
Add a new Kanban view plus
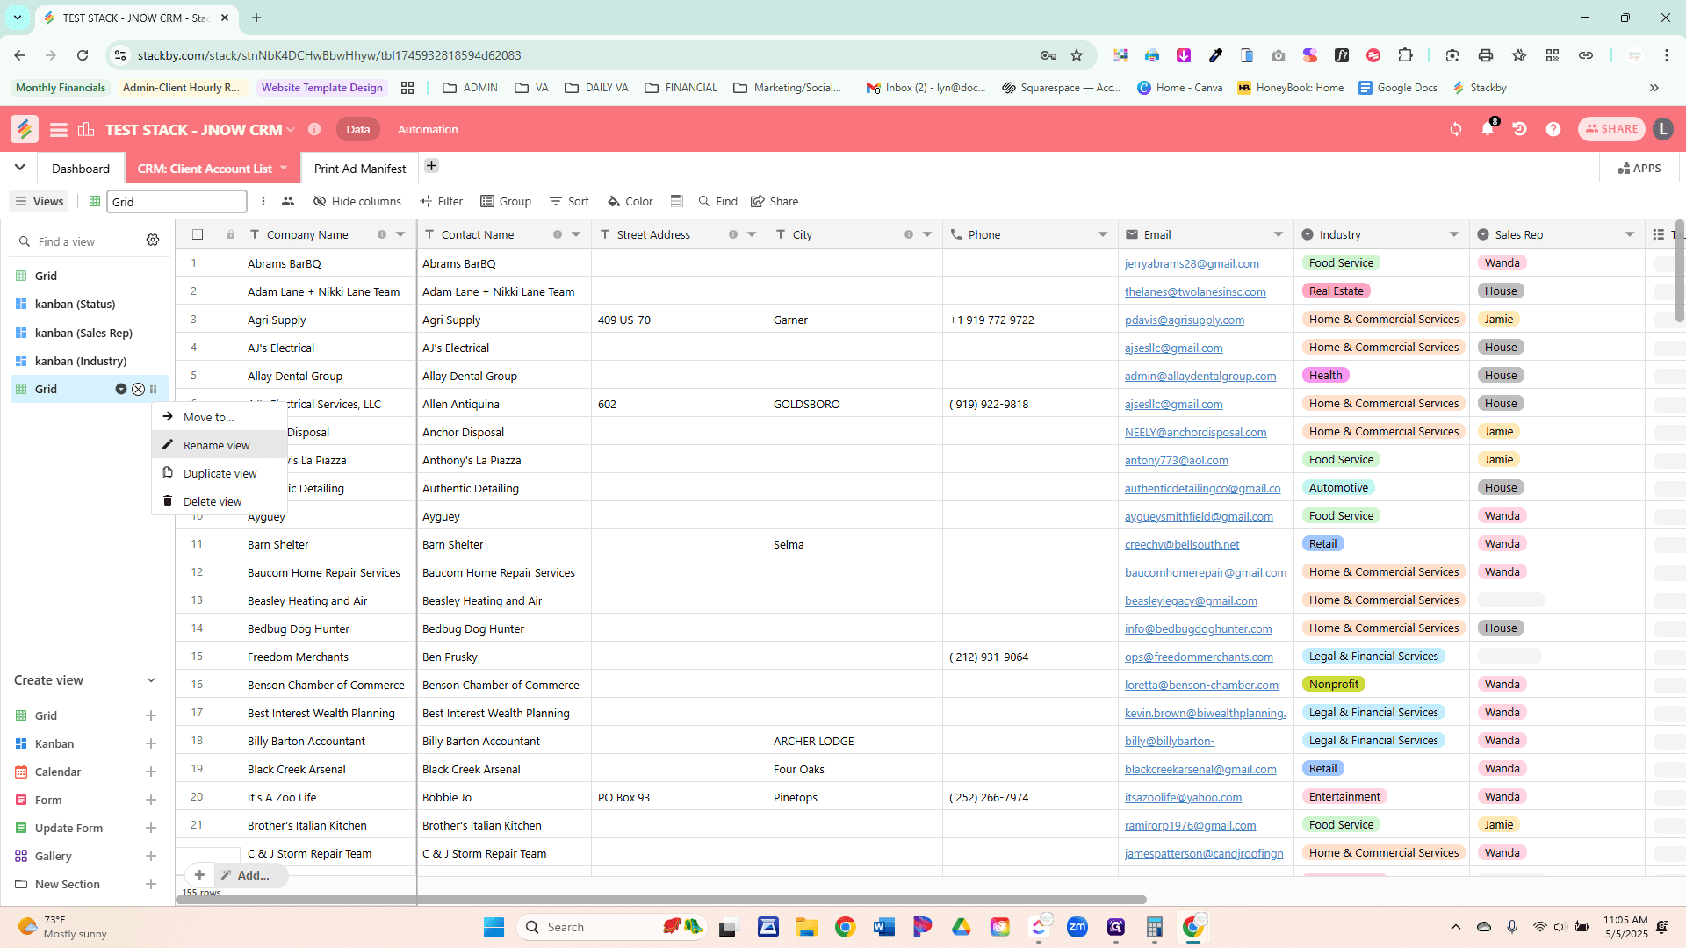click(x=151, y=743)
